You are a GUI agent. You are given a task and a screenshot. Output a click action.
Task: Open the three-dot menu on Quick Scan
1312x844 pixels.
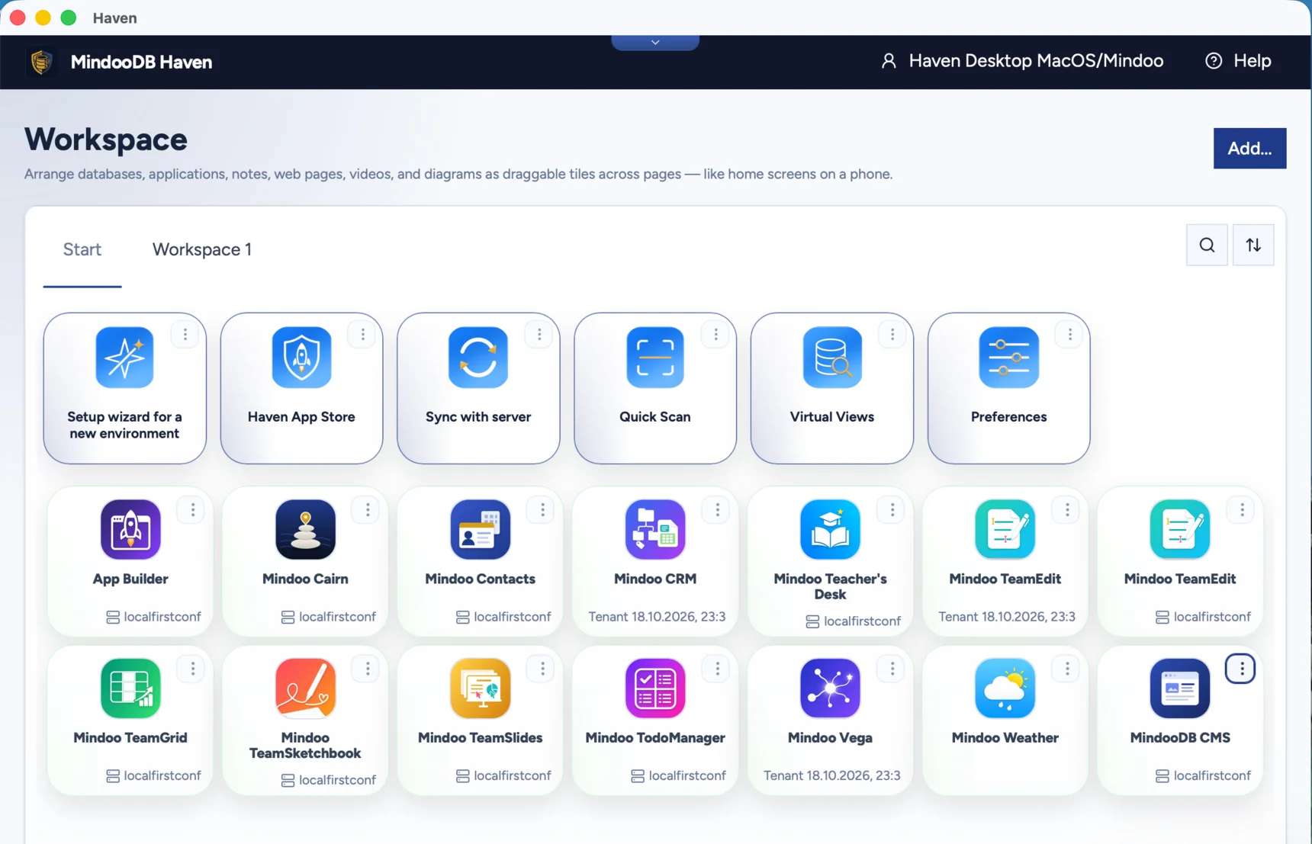pyautogui.click(x=715, y=335)
